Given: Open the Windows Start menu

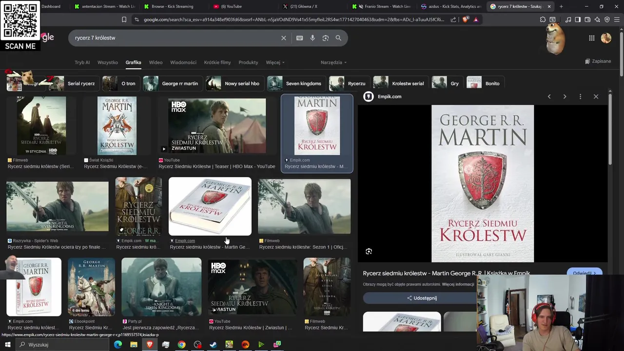Looking at the screenshot, I should click(7, 345).
